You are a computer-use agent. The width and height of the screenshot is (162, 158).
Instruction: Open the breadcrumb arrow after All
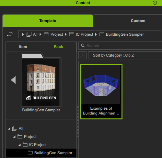pos(40,34)
